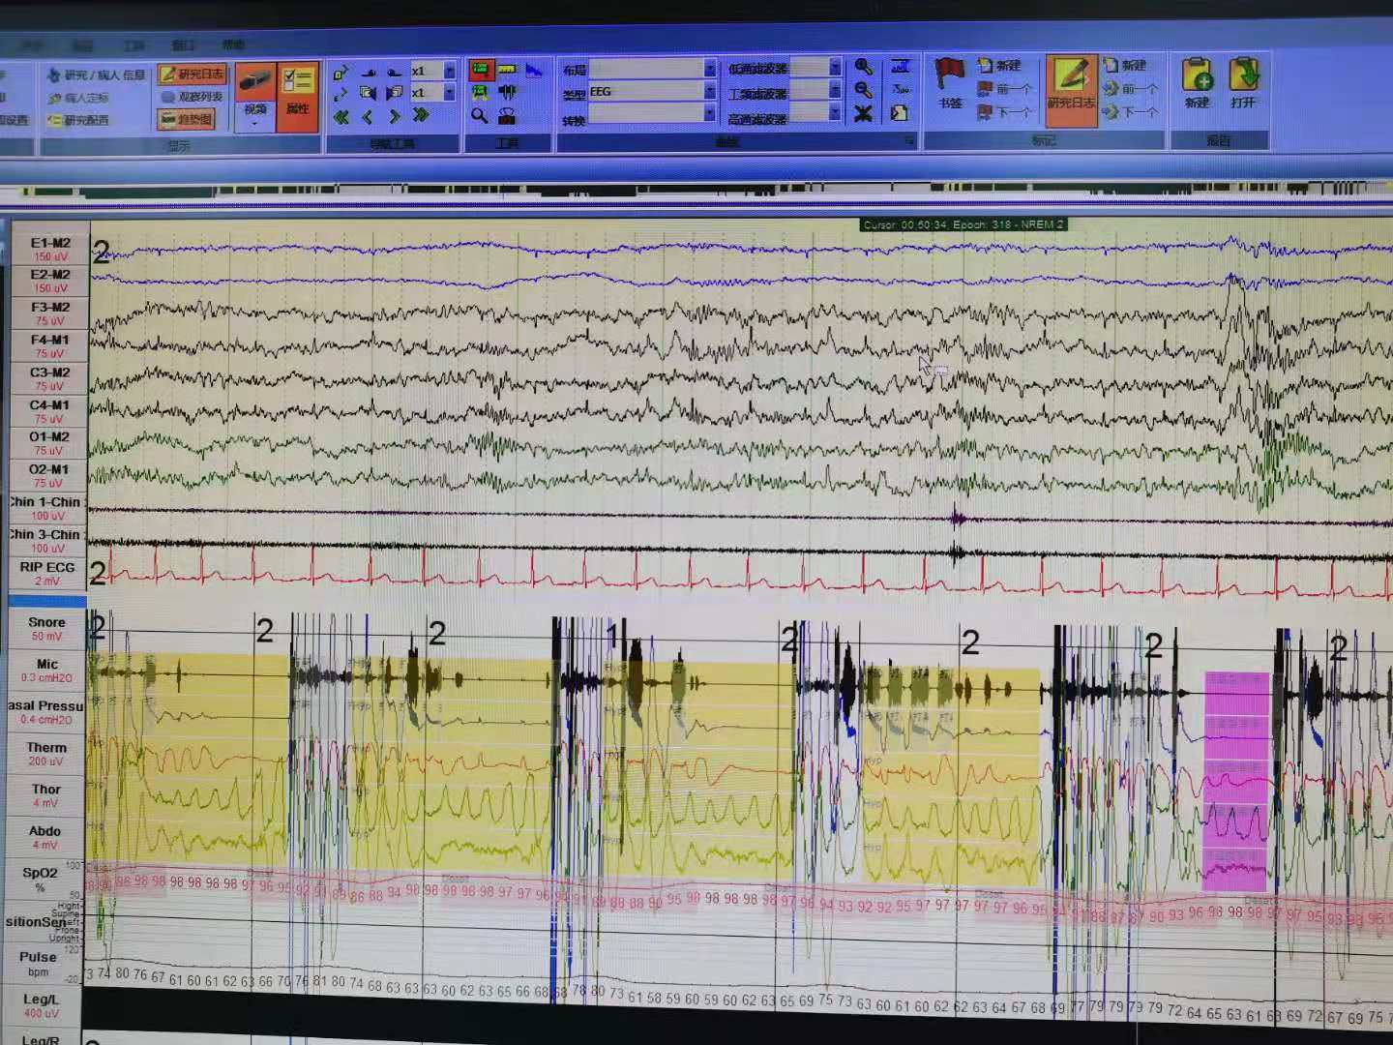Click the magenta event marker in respiratory channels

[1235, 780]
